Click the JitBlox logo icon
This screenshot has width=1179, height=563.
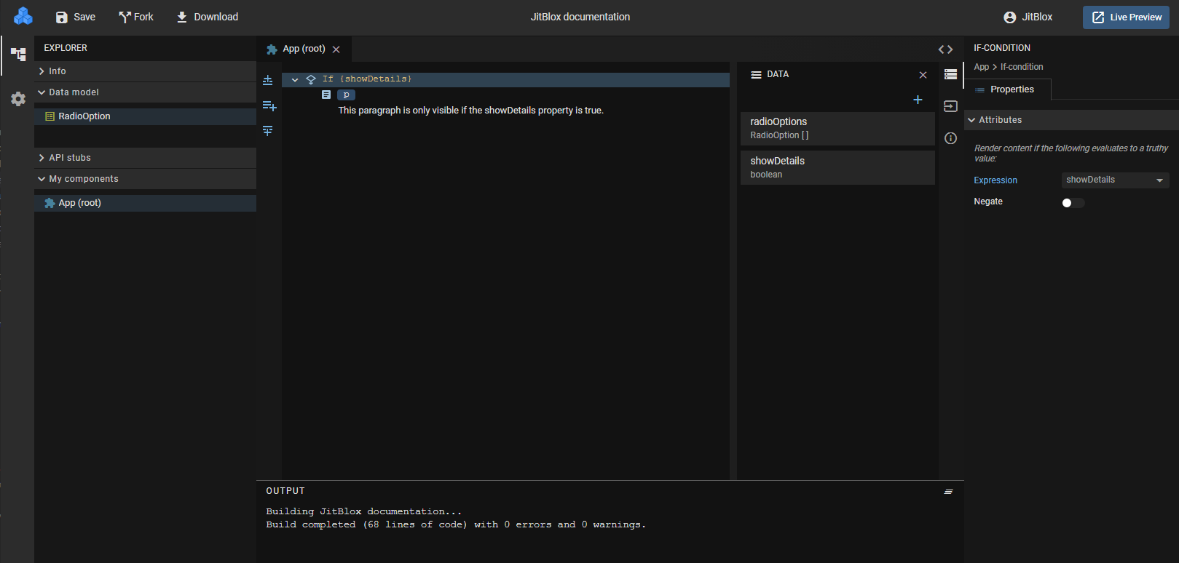tap(23, 16)
